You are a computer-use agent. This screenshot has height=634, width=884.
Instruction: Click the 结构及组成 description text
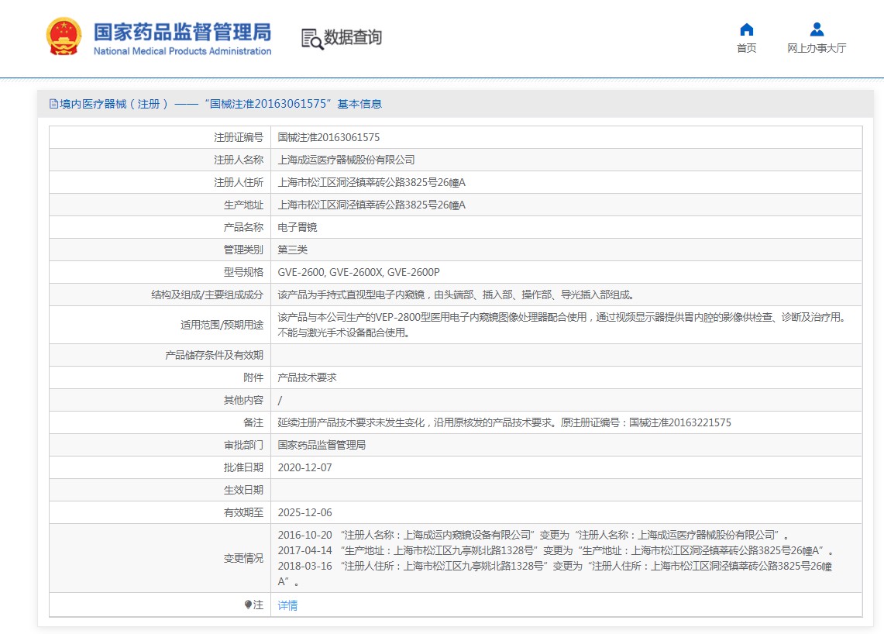click(x=456, y=295)
